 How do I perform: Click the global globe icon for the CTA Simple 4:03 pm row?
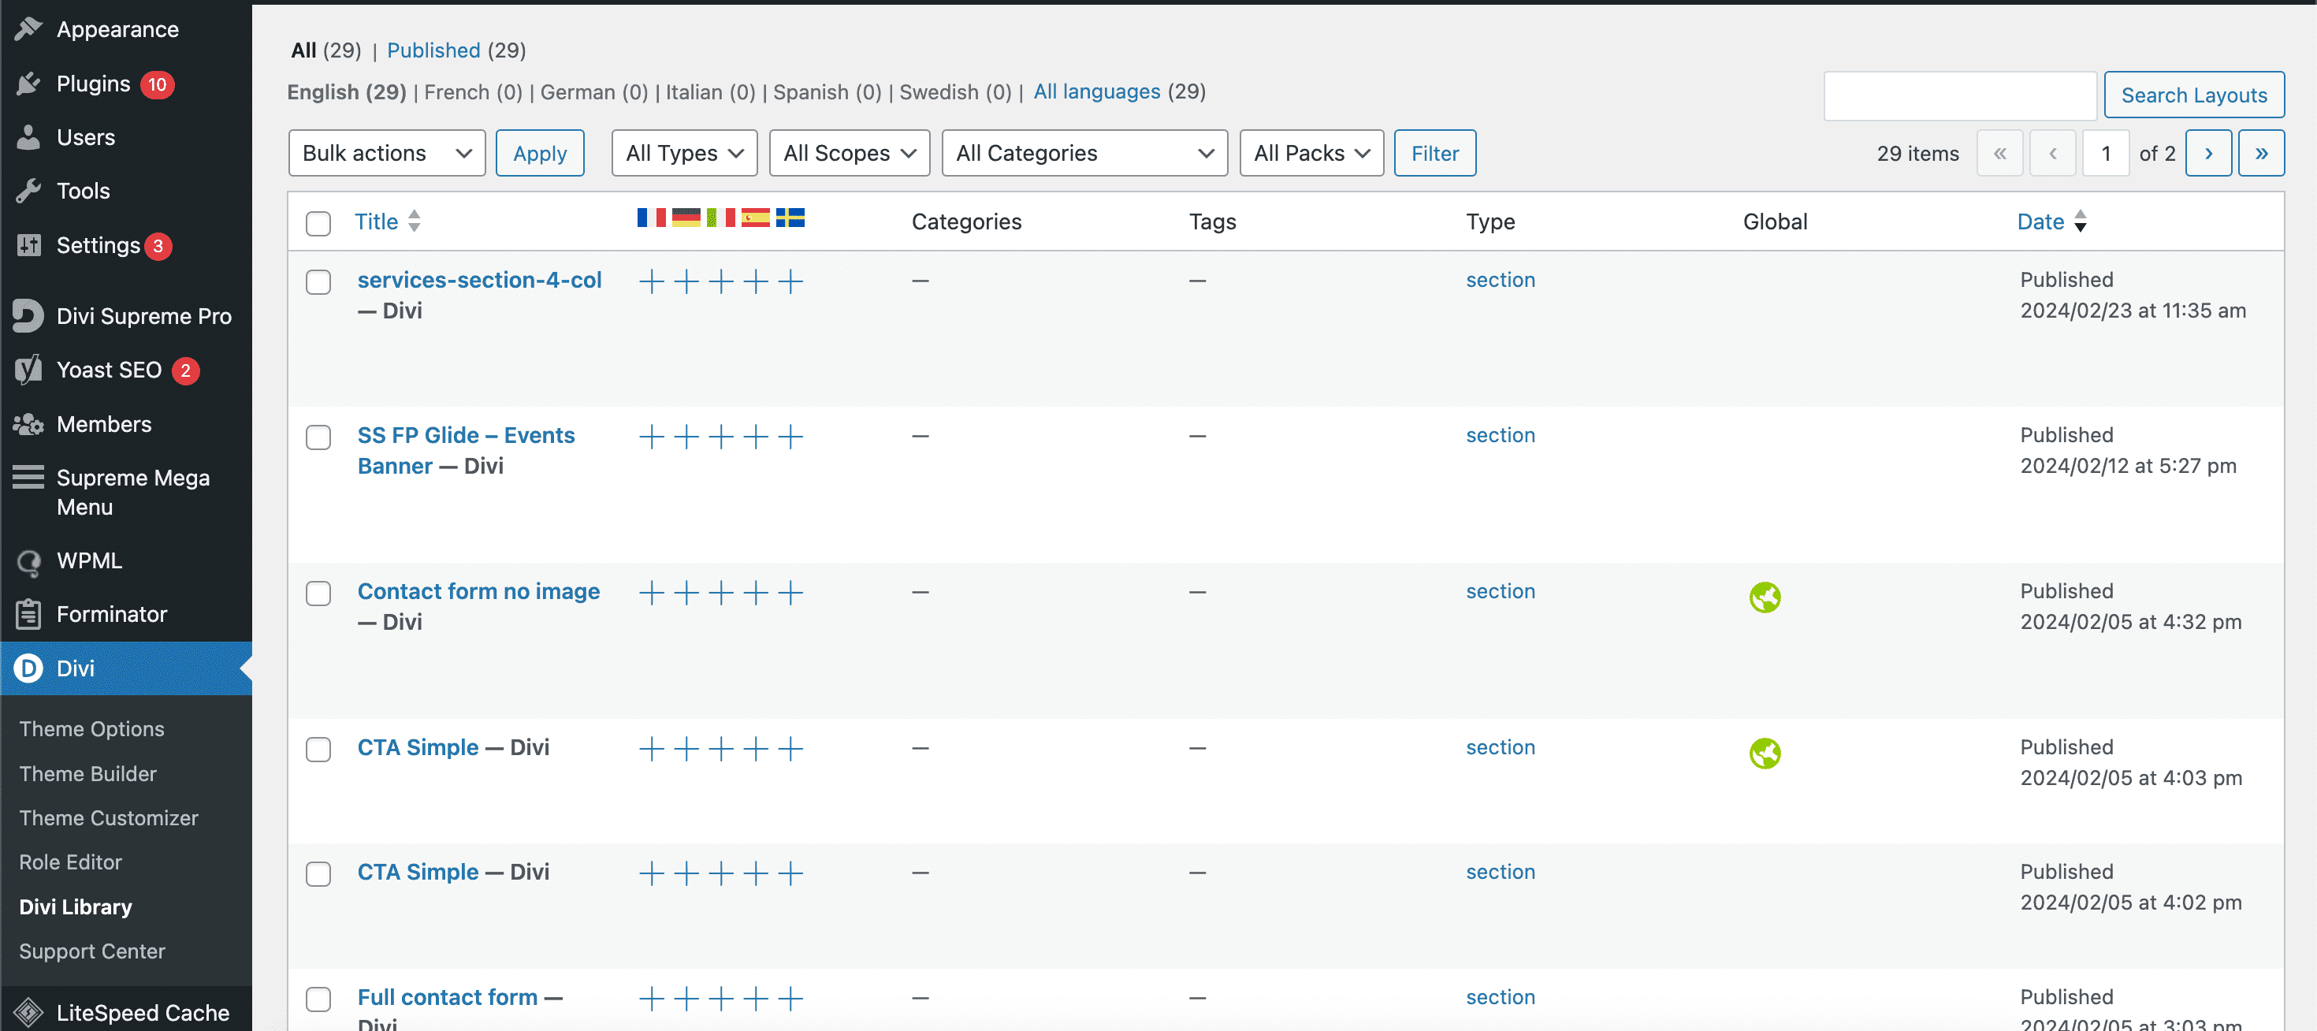[x=1765, y=753]
